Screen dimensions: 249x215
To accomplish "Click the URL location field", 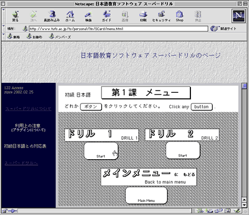I will tap(118, 29).
